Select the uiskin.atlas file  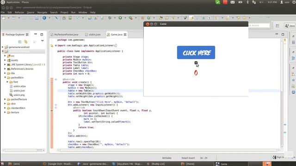(x=19, y=86)
